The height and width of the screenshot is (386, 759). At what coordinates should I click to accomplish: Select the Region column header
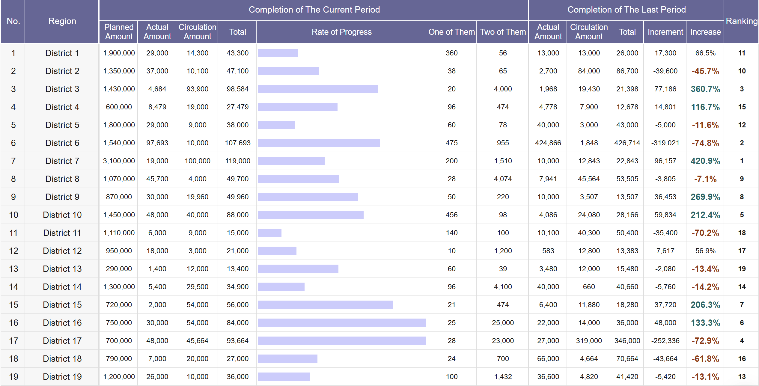[x=62, y=21]
